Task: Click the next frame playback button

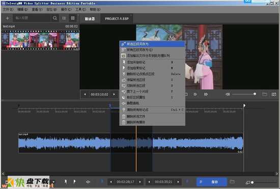Action: pyautogui.click(x=206, y=94)
